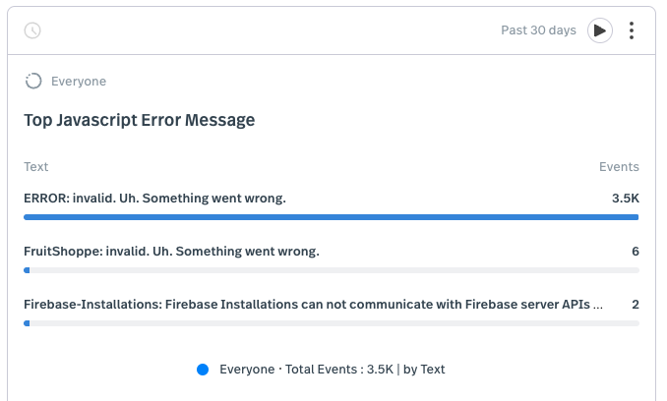
Task: Click the event count 6
Action: coord(636,252)
